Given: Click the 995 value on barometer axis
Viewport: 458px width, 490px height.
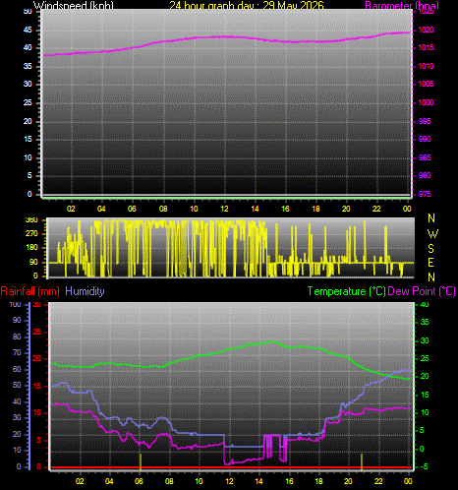Looking at the screenshot, I should 425,121.
